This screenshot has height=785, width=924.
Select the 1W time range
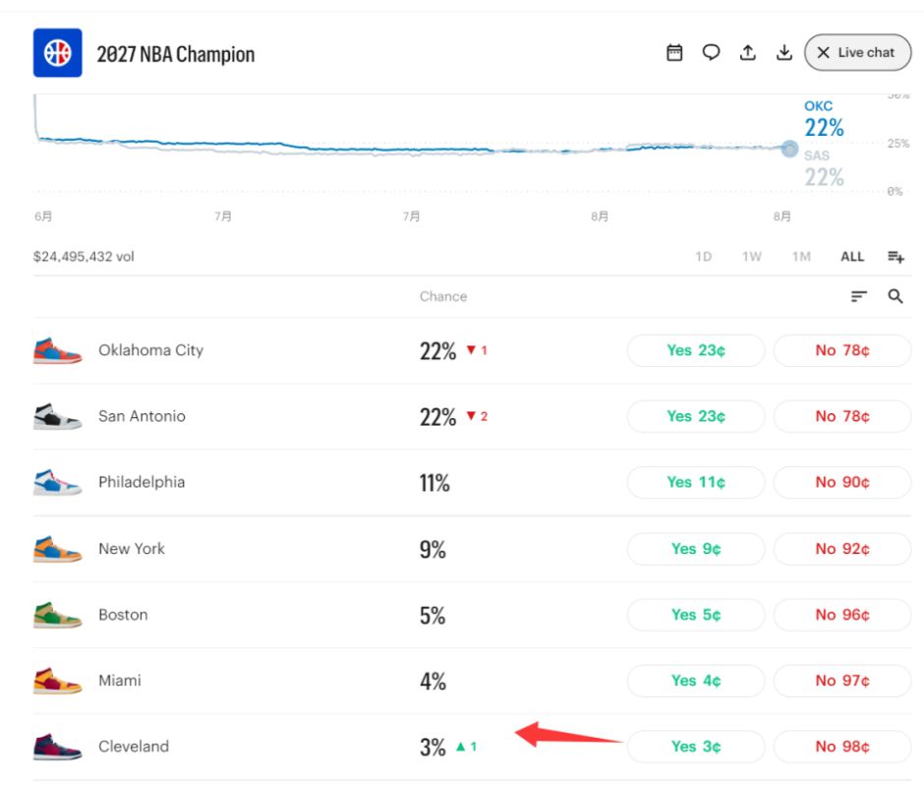coord(752,257)
